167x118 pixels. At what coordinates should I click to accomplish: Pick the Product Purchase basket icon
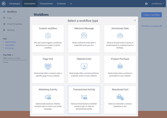coord(120,66)
